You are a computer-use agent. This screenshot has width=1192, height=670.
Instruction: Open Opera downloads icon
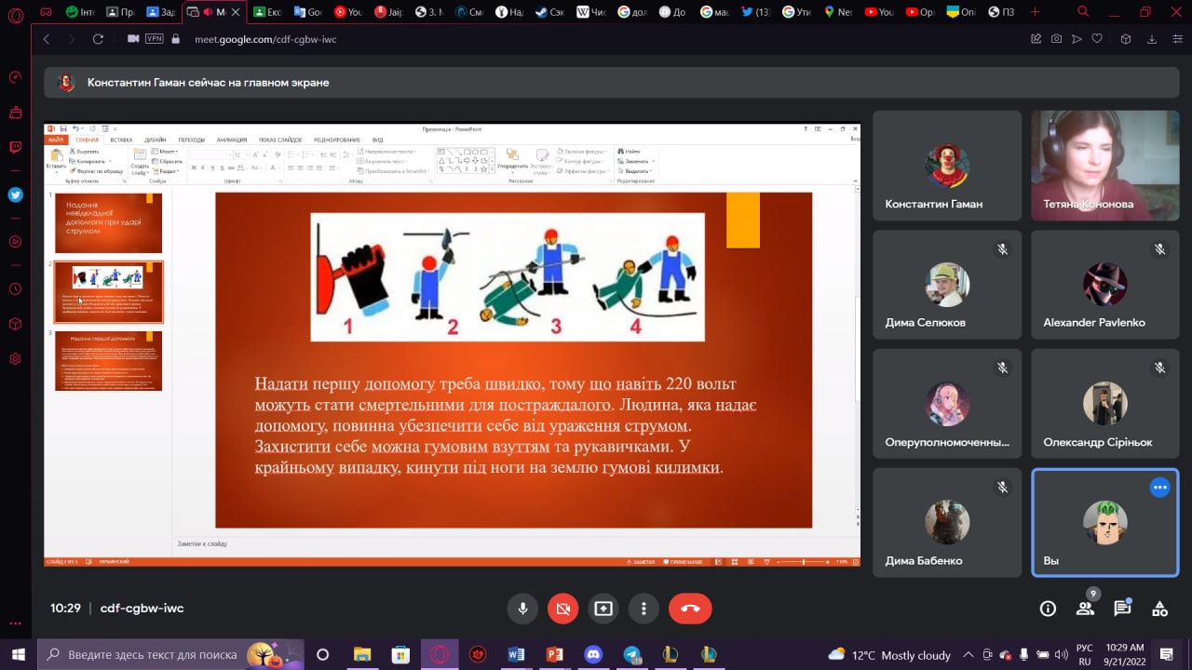tap(1152, 39)
